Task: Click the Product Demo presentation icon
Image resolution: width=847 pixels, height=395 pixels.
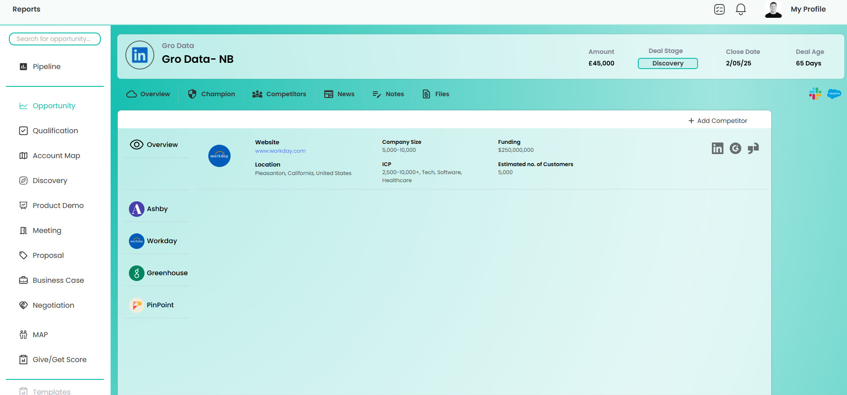Action: 24,205
